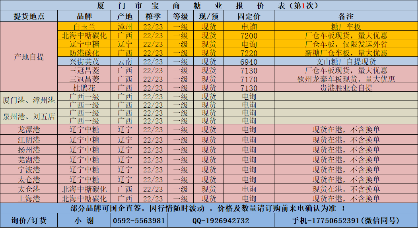Click the phone number 0592-5563981 cell

click(x=139, y=221)
